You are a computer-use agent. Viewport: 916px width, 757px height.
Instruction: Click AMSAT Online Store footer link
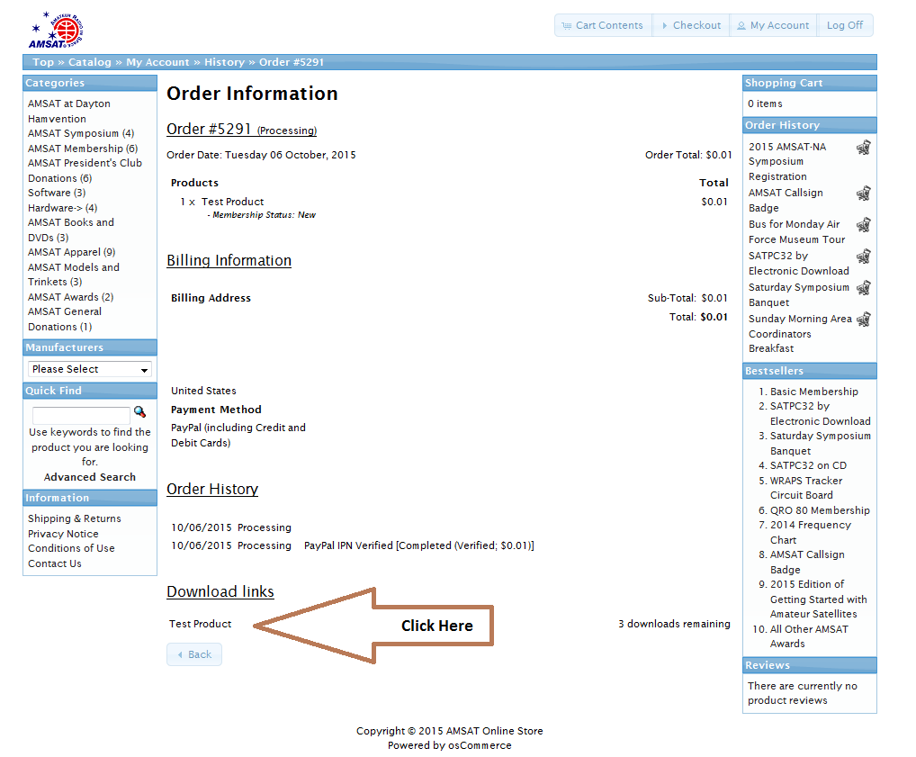(494, 731)
